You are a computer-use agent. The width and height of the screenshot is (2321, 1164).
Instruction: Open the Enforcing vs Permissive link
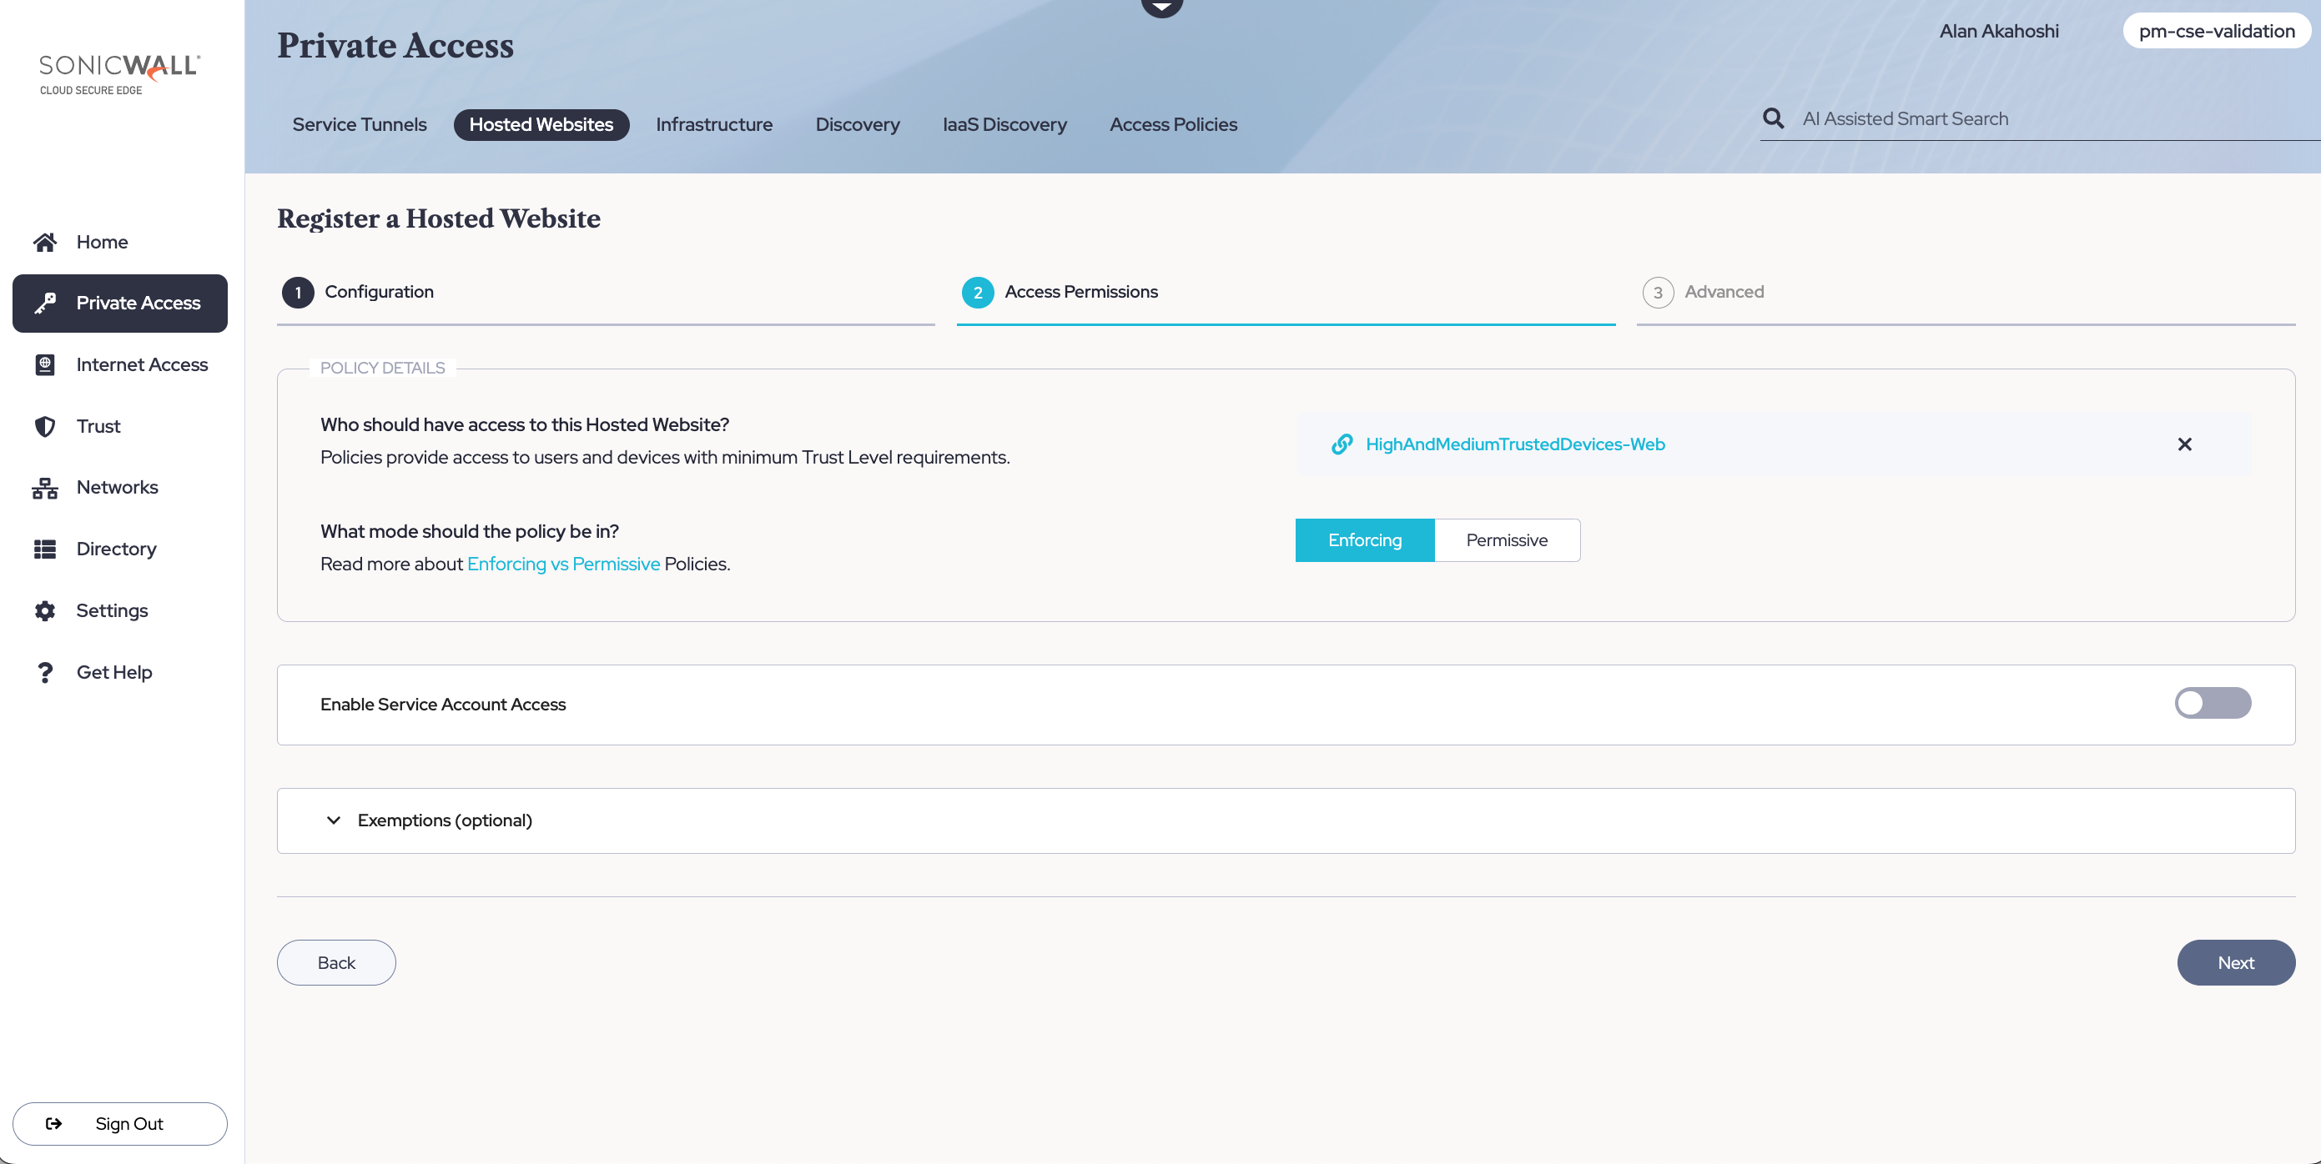click(563, 564)
